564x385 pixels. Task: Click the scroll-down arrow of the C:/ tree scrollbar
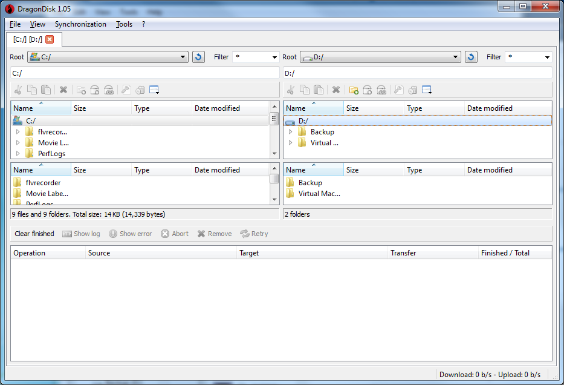[x=274, y=154]
